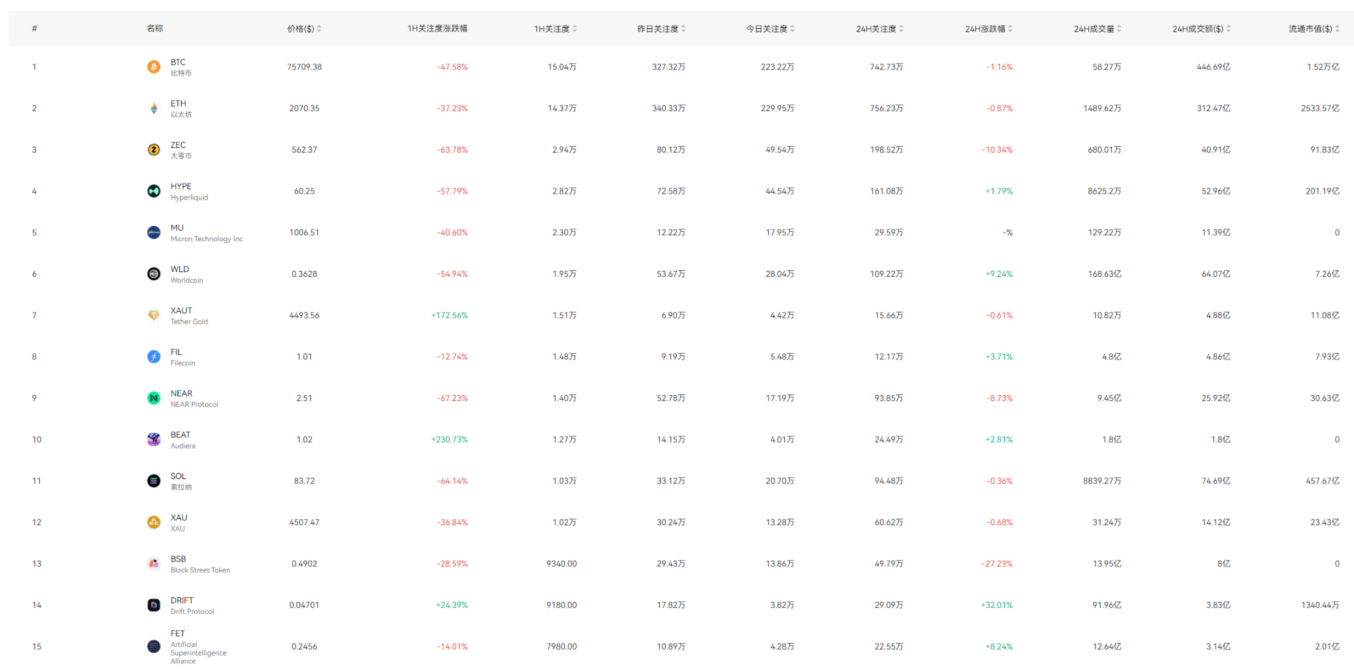Image resolution: width=1354 pixels, height=670 pixels.
Task: Sort by the 24H涨跌幅 column arrows
Action: (1010, 28)
